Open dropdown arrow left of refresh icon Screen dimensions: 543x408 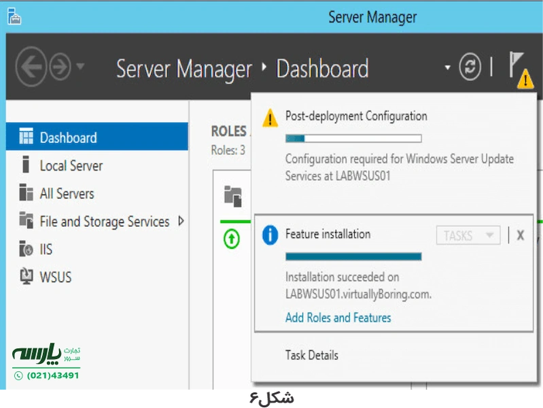pyautogui.click(x=448, y=67)
